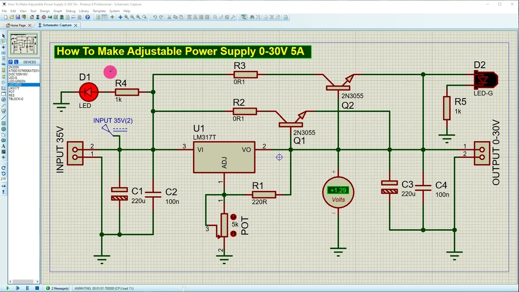Viewport: 519px width, 292px height.
Task: Decrease the POT with lower red button
Action: point(233,234)
